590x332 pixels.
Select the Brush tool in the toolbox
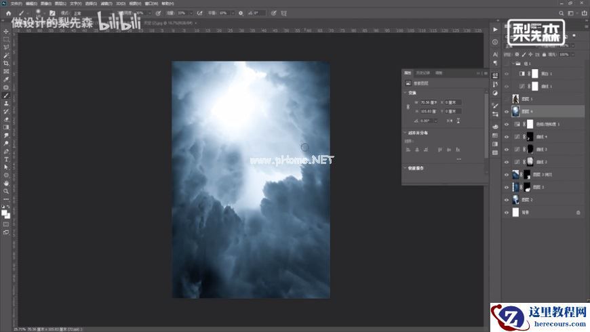click(x=6, y=96)
